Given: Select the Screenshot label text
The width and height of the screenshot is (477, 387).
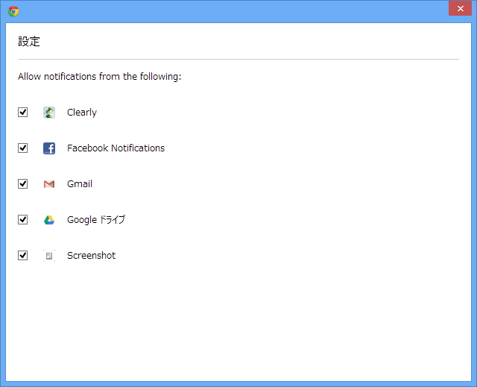Looking at the screenshot, I should [91, 255].
